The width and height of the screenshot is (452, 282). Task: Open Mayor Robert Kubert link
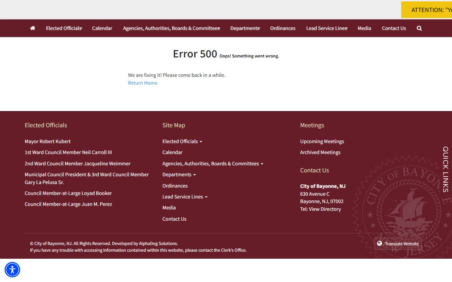tap(48, 141)
